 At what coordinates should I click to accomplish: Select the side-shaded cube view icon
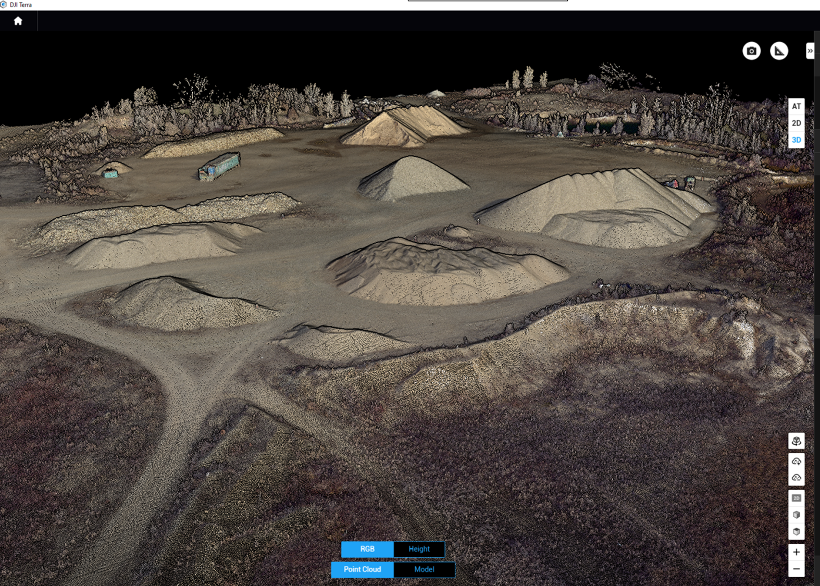pos(796,515)
